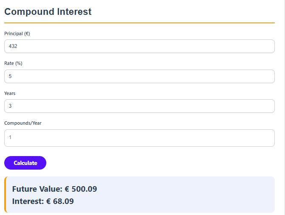Click the Principal (€) input field
The image size is (285, 215).
click(139, 46)
